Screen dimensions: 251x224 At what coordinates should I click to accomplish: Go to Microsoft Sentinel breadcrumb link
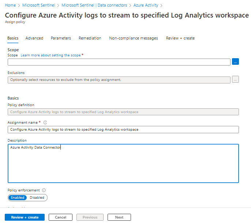click(38, 5)
